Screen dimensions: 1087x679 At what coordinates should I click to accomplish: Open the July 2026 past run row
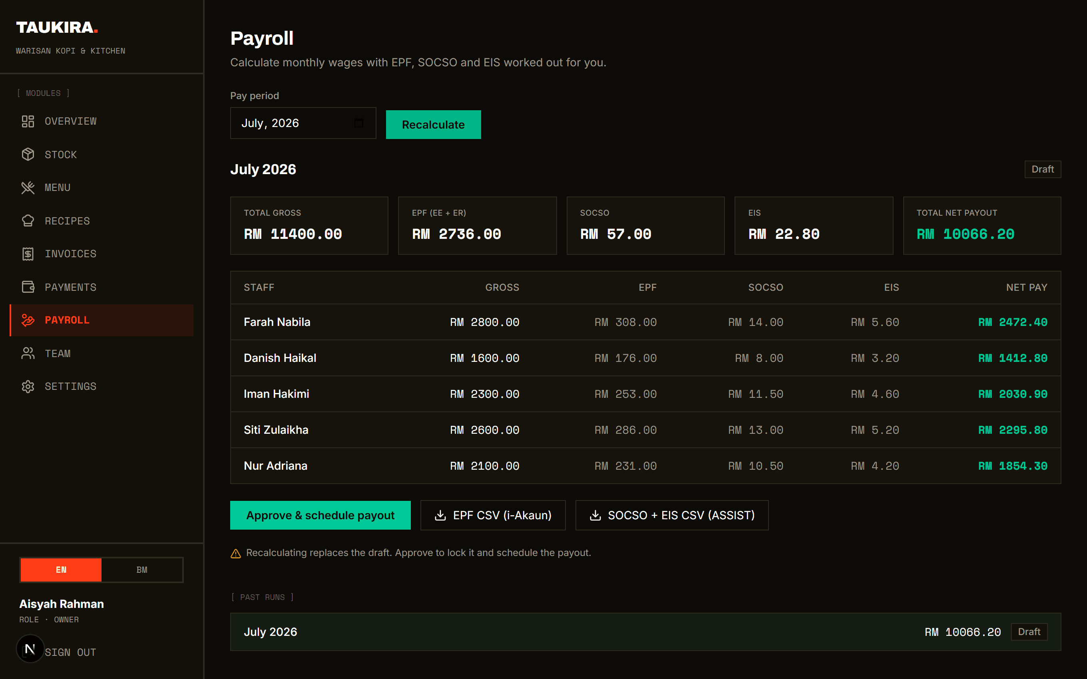(645, 632)
